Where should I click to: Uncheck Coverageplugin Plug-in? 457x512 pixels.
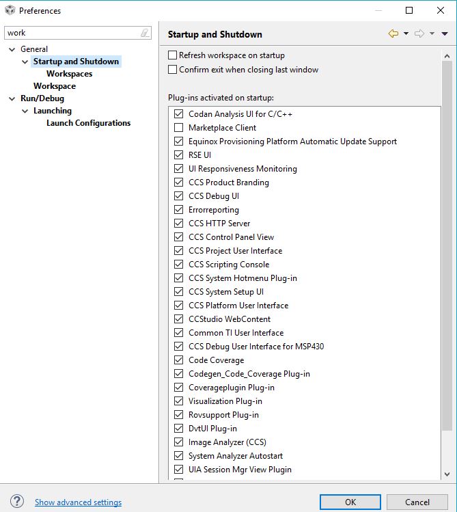[178, 388]
